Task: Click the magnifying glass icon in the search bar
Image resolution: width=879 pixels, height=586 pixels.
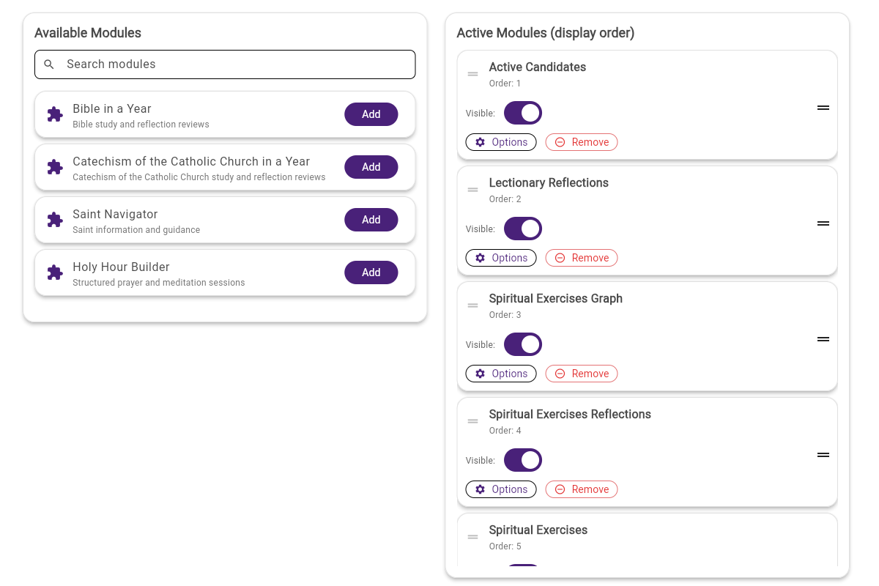Action: (x=48, y=64)
